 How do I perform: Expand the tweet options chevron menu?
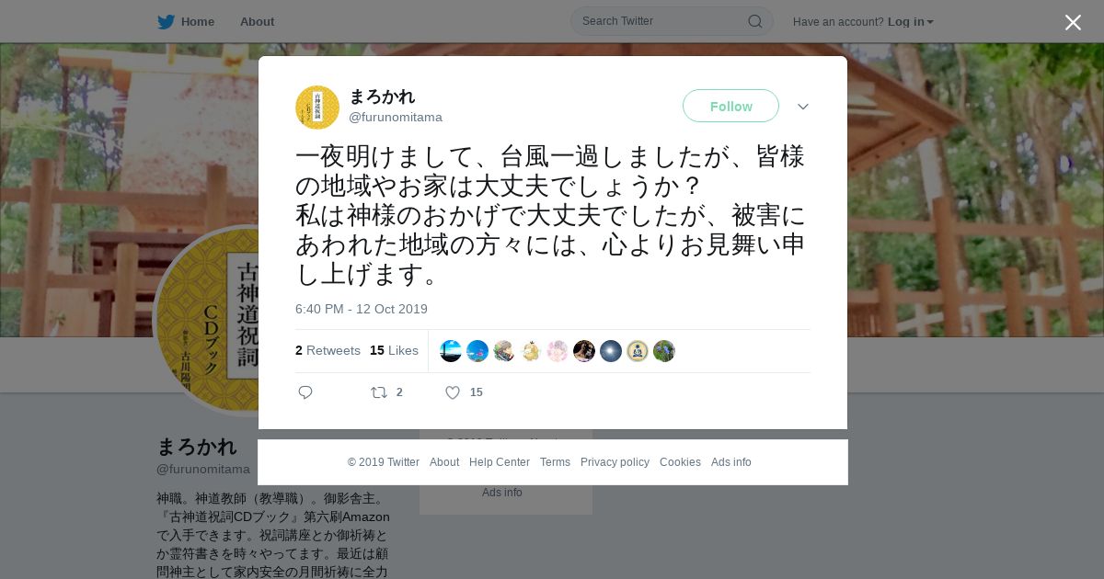tap(803, 107)
